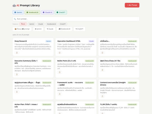Copy the Framework prompt clipboard icon
The width and height of the screenshot is (152, 114).
[x=59, y=94]
